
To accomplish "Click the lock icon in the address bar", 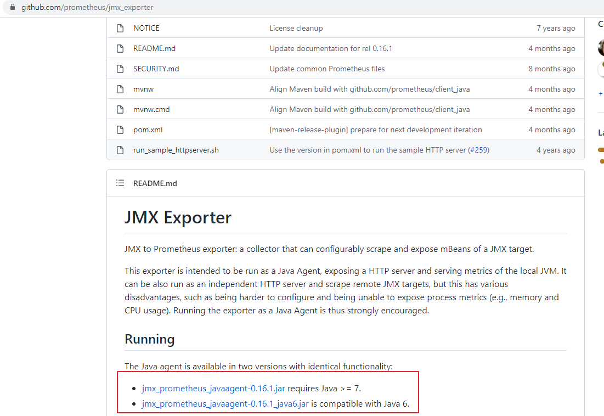I will pos(12,7).
